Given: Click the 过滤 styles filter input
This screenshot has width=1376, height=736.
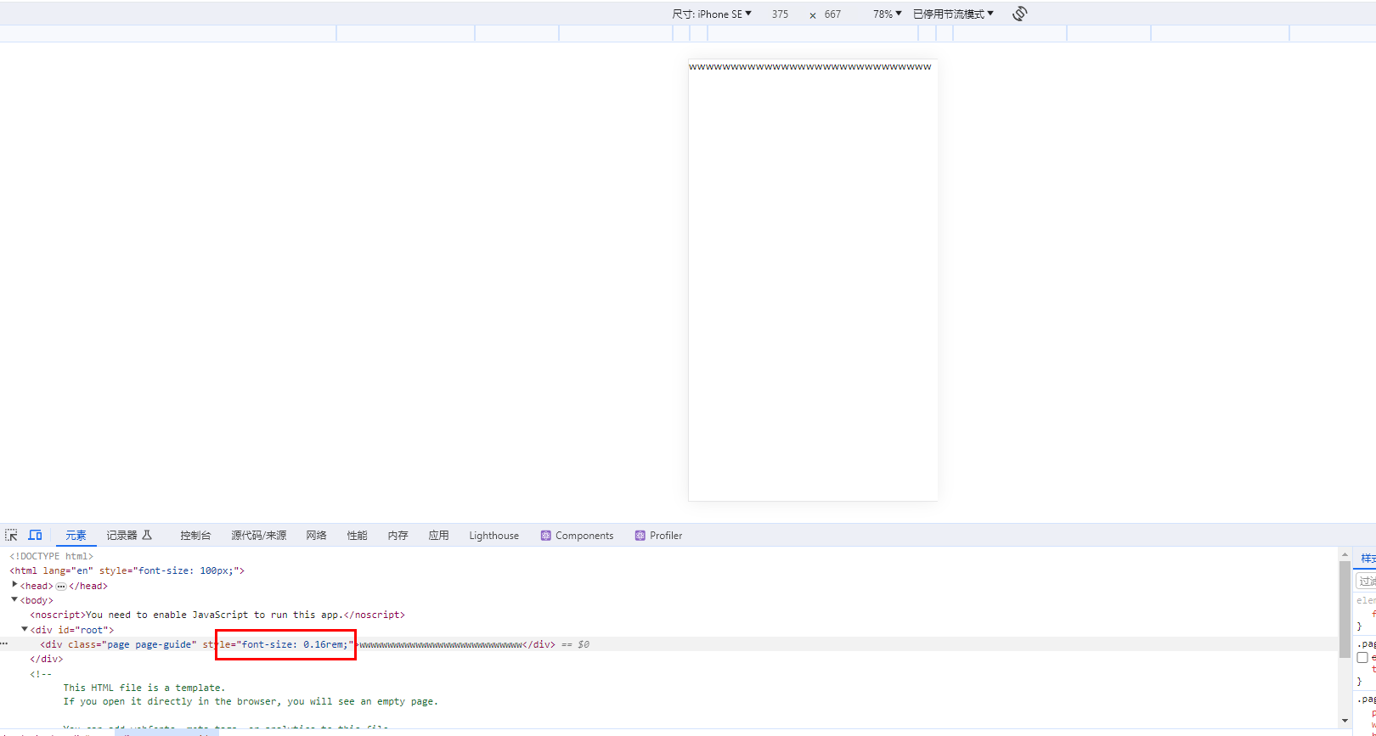Looking at the screenshot, I should (x=1366, y=581).
